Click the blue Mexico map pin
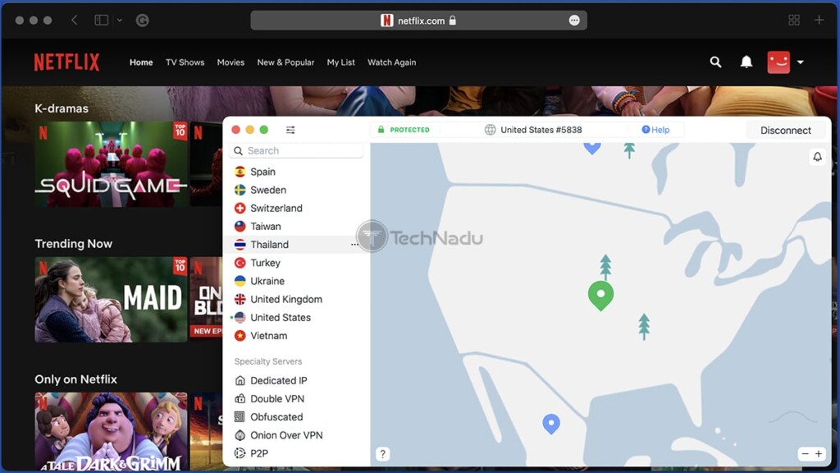 click(550, 424)
